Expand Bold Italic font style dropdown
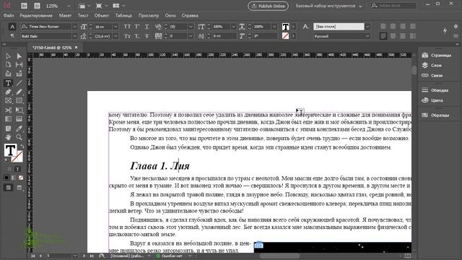This screenshot has height=260, width=462. click(x=74, y=36)
